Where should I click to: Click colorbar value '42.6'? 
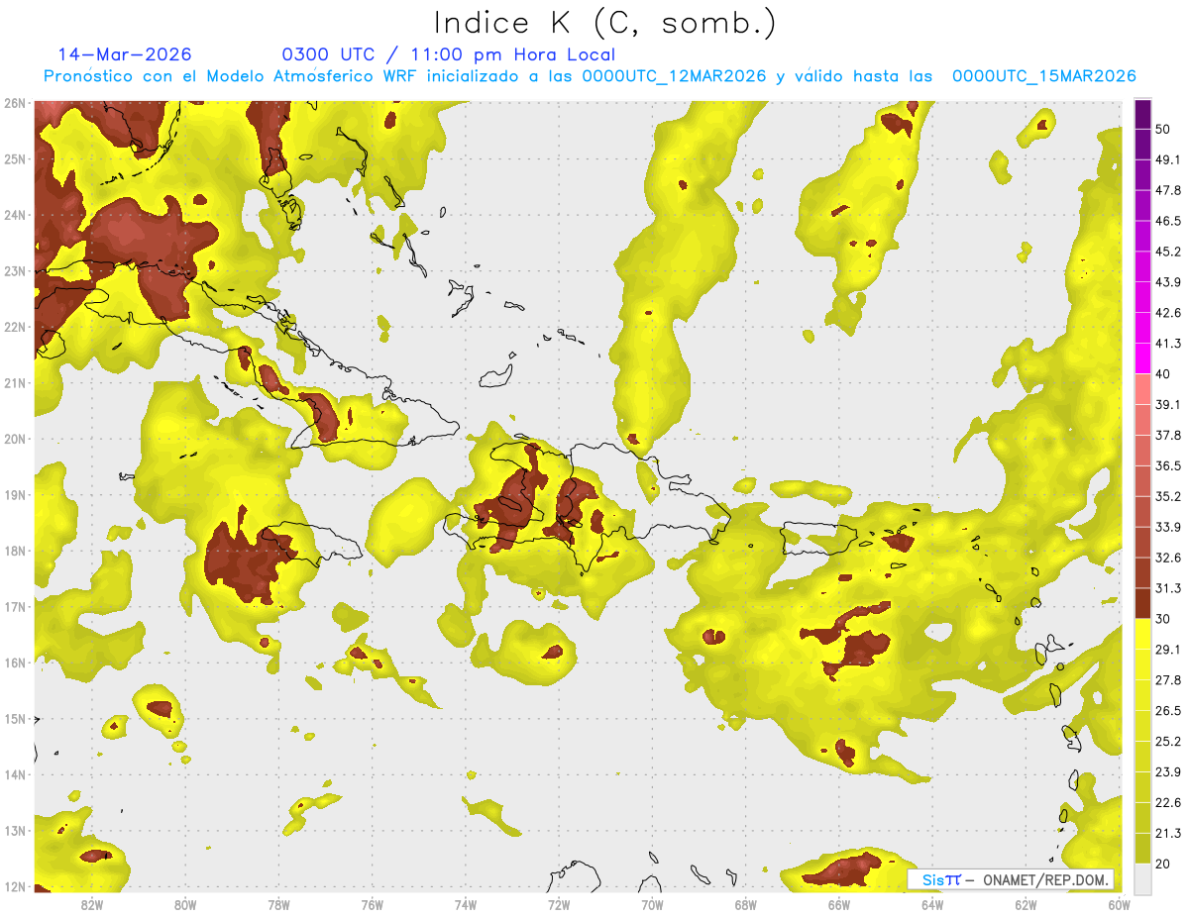(x=1168, y=313)
